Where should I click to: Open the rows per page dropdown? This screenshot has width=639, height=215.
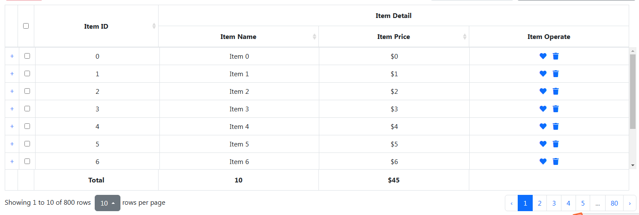click(107, 203)
